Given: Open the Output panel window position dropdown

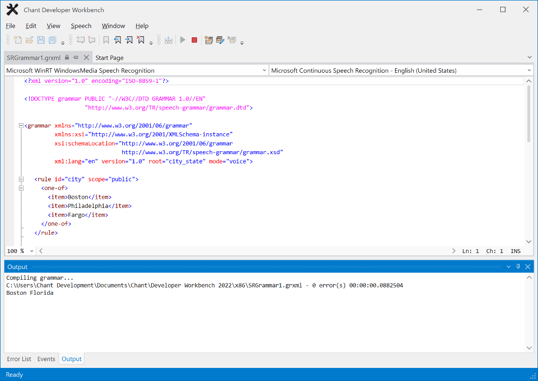Looking at the screenshot, I should 508,267.
